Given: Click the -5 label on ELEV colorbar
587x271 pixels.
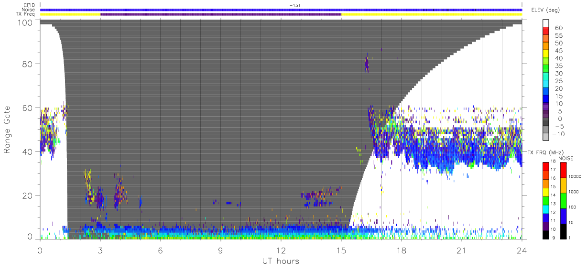Looking at the screenshot, I should pyautogui.click(x=561, y=126).
